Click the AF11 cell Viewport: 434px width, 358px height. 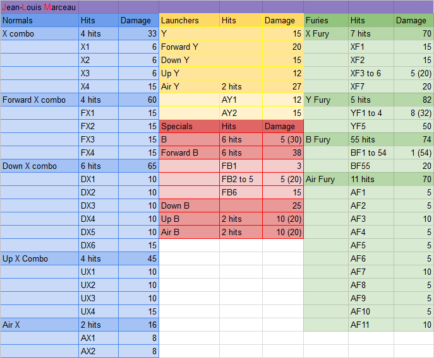[x=371, y=325]
